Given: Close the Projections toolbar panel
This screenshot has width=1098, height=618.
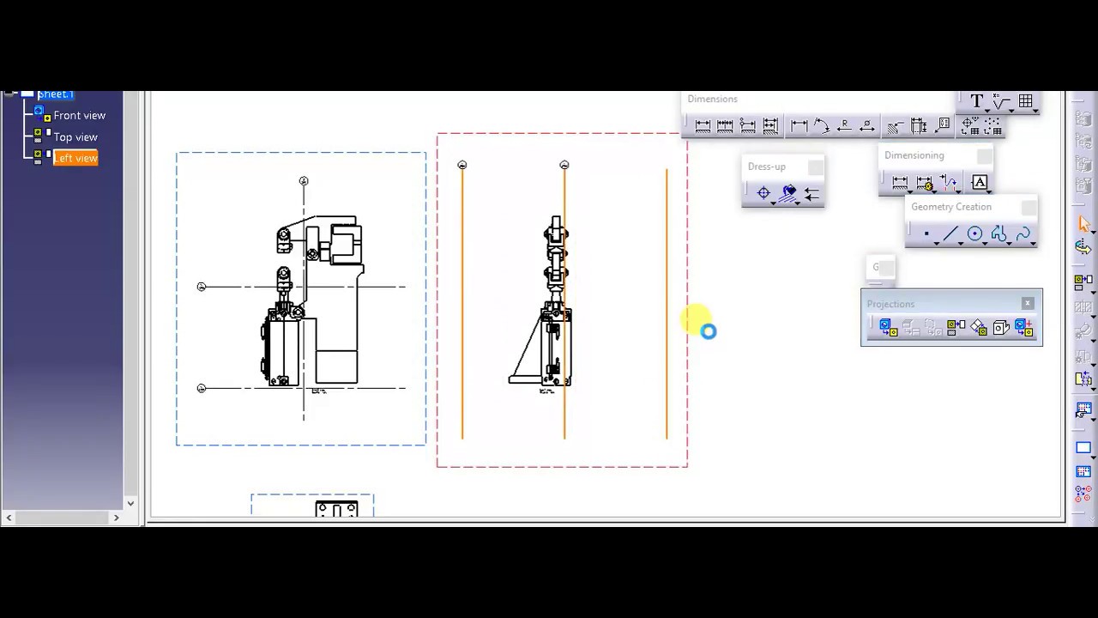Looking at the screenshot, I should [x=1028, y=303].
